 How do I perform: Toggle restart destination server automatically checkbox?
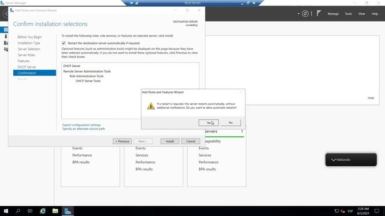pos(64,43)
